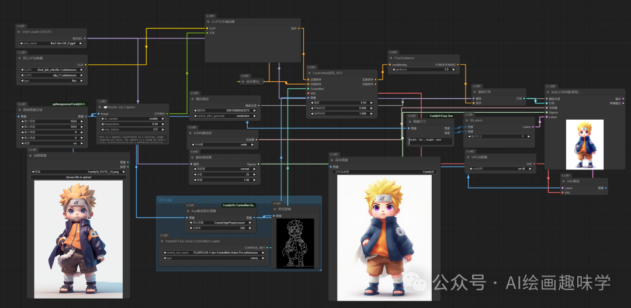Toggle collapse dot of FluxGuidance node
The width and height of the screenshot is (631, 308).
click(x=390, y=58)
